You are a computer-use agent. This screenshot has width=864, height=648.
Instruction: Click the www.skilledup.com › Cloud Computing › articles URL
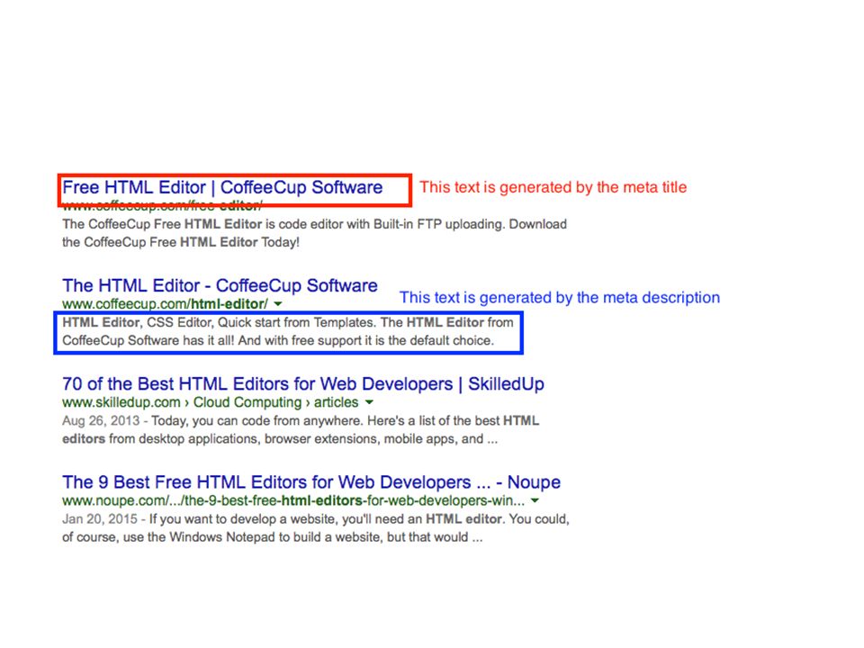(x=211, y=402)
